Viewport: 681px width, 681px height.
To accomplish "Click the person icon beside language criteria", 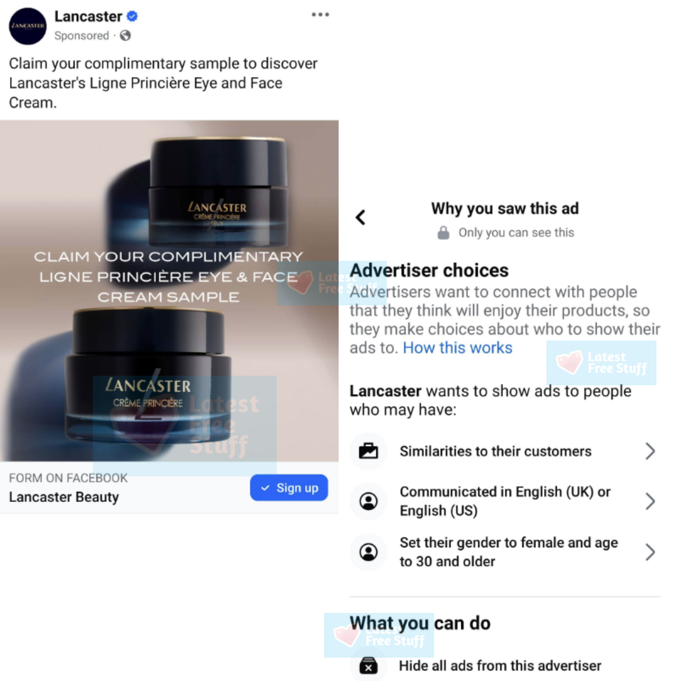I will (x=368, y=501).
